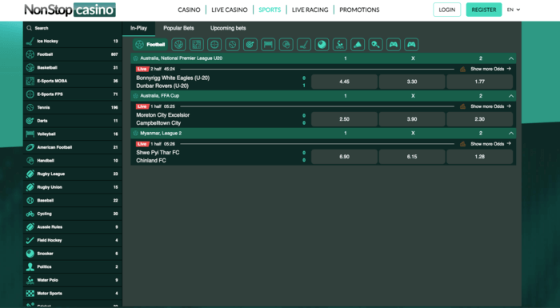Open Politics in the sidebar list
This screenshot has height=308, width=560.
coord(73,267)
